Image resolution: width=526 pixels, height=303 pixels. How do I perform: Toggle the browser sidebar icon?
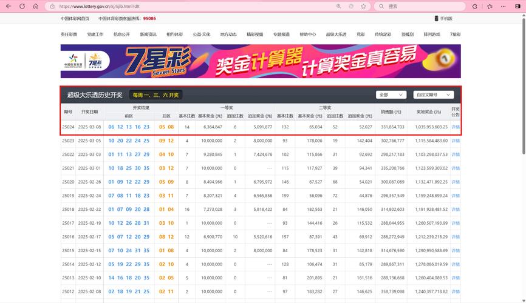(517, 6)
